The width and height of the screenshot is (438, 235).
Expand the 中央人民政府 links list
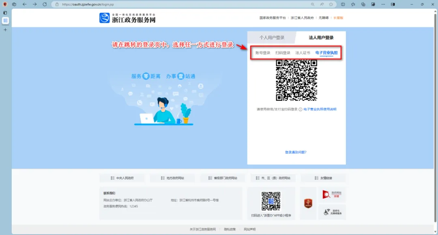click(x=122, y=178)
